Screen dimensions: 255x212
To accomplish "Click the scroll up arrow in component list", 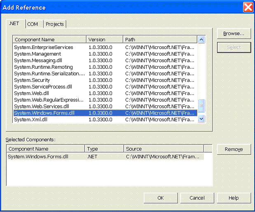I will (x=201, y=40).
